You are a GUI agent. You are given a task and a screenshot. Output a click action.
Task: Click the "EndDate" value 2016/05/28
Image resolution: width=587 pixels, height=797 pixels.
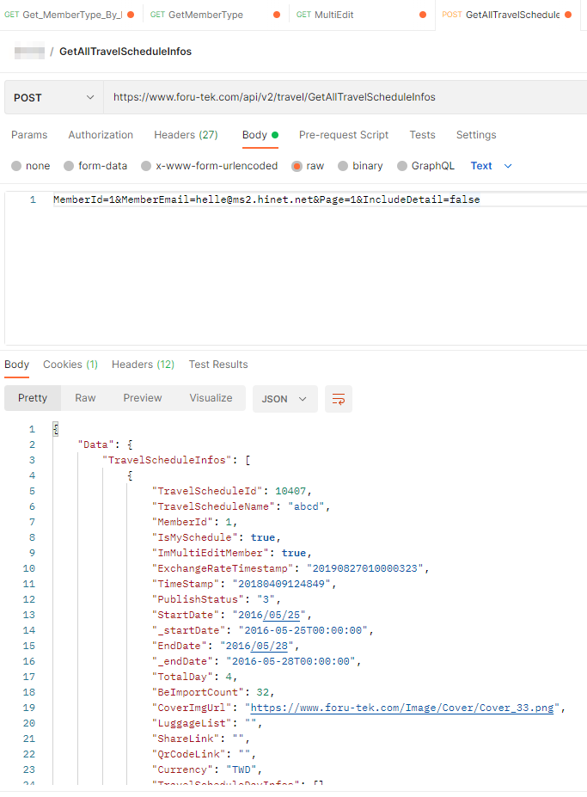click(x=257, y=646)
